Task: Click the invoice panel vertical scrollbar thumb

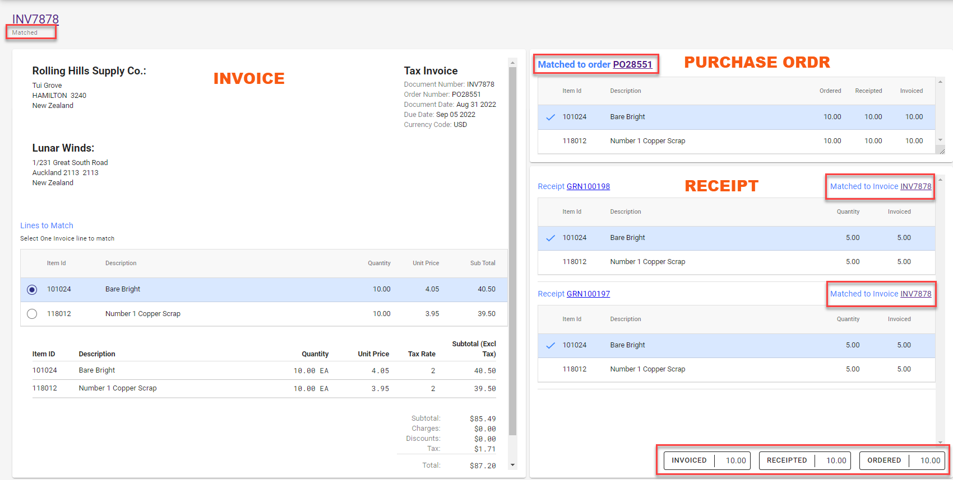Action: [512, 251]
